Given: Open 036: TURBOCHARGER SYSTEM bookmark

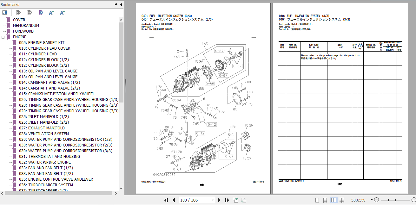Looking at the screenshot, I should [46, 185].
